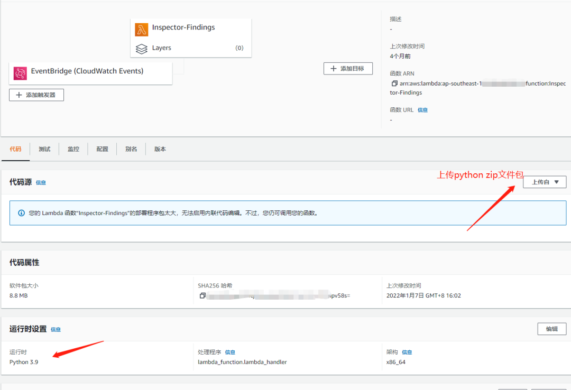
Task: Click the 添加触发器 button
Action: pyautogui.click(x=36, y=95)
